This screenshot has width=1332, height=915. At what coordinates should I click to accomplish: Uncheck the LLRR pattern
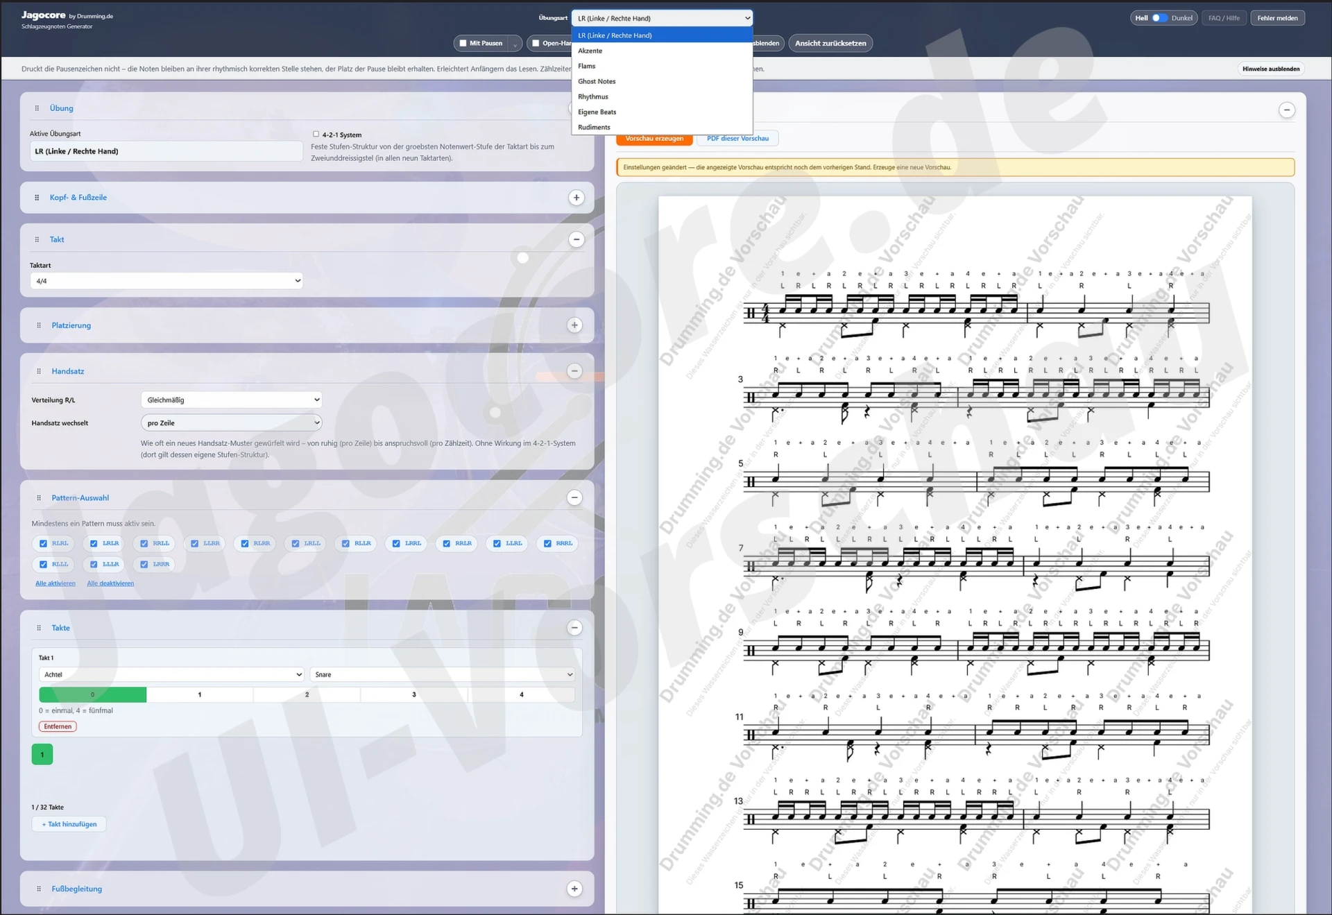pos(195,543)
